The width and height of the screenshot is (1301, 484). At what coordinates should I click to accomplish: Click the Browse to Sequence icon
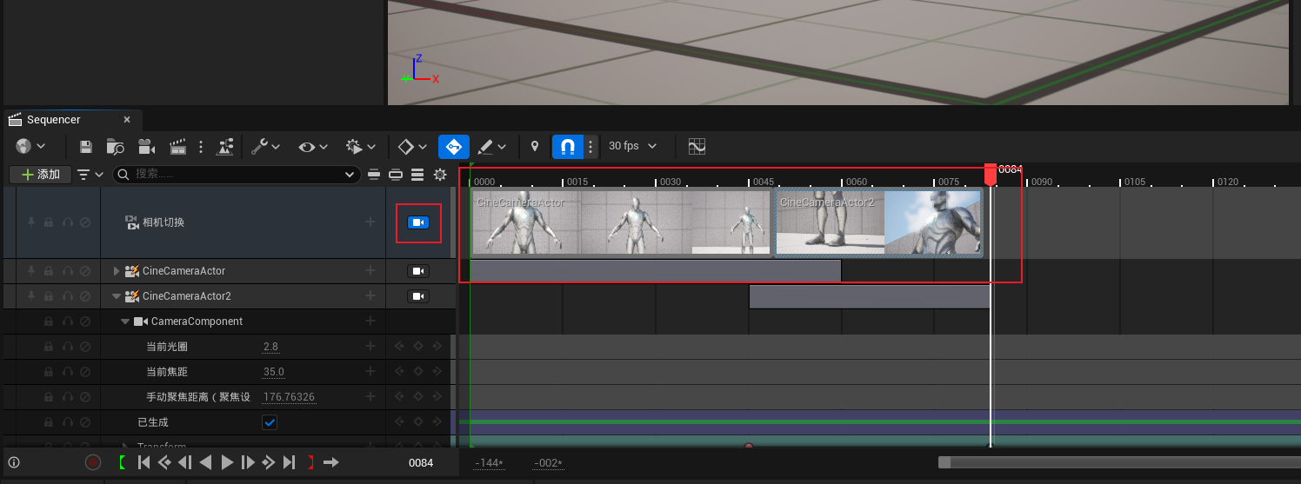tap(115, 147)
